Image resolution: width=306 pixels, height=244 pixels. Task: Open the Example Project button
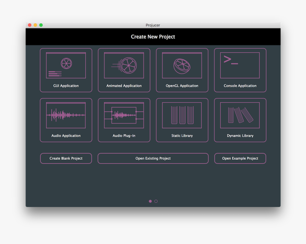(x=240, y=158)
